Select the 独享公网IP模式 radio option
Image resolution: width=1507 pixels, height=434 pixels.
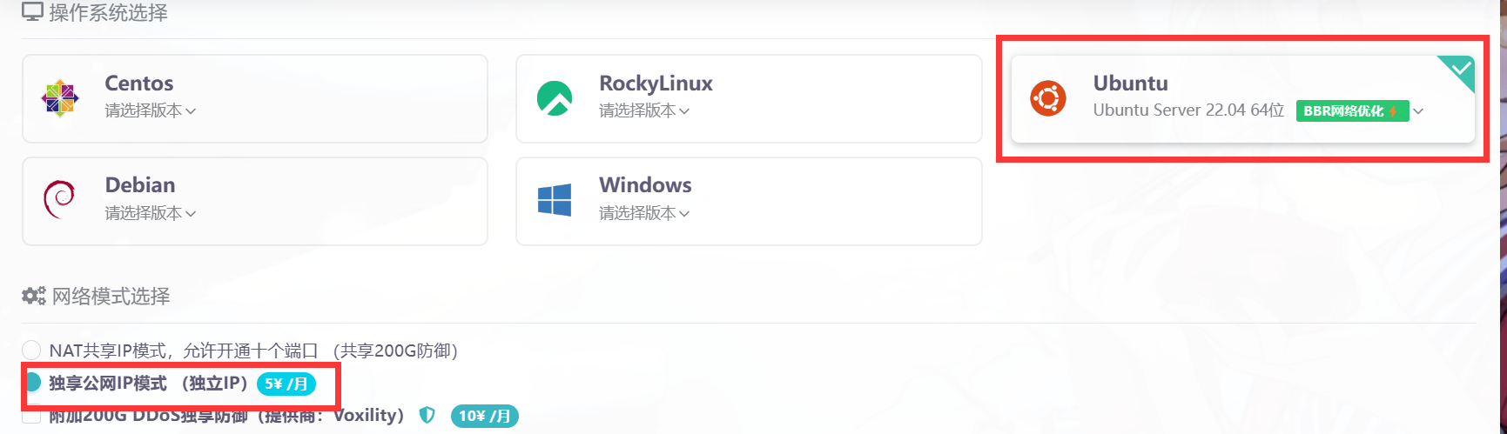pyautogui.click(x=32, y=383)
